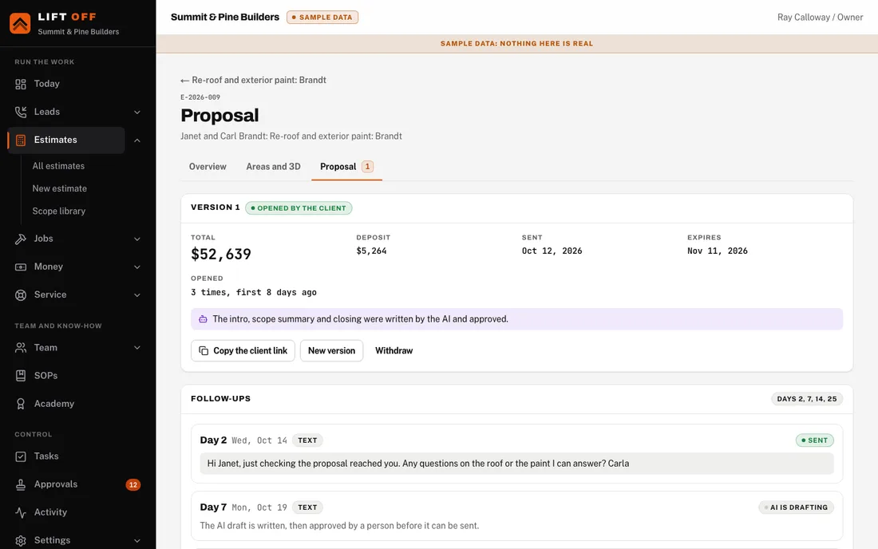
Task: Click the deposit value $5,264
Action: tap(372, 251)
